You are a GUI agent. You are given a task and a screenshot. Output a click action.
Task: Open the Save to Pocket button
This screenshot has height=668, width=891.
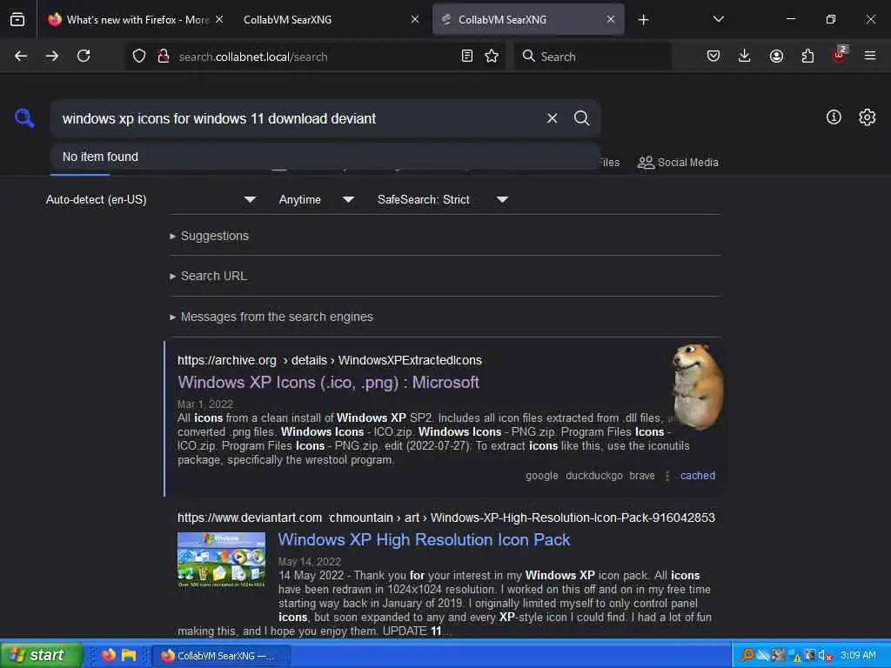[713, 56]
